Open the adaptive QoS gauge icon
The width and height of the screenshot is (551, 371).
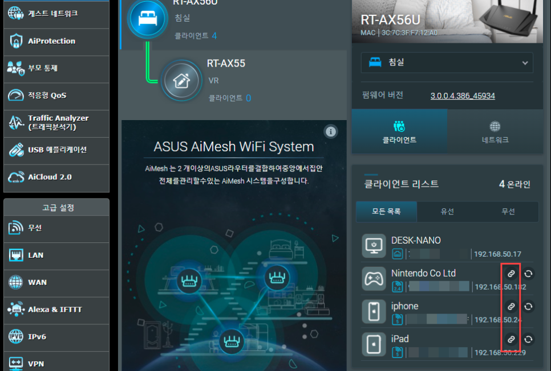tap(16, 96)
